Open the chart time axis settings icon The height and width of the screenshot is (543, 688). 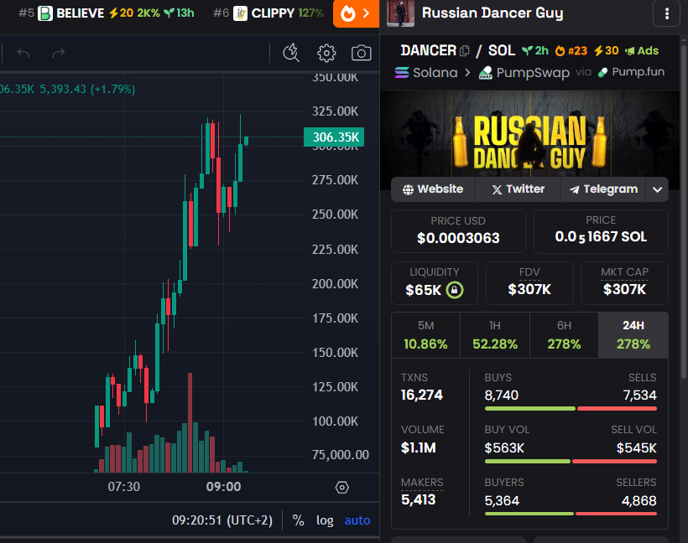coord(341,488)
